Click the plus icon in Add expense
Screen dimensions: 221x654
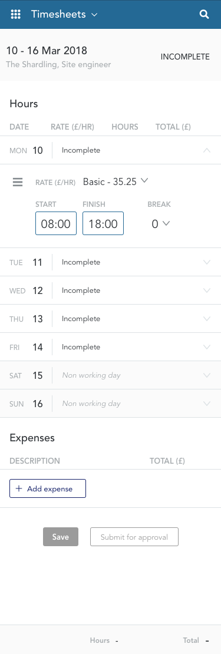(x=19, y=488)
